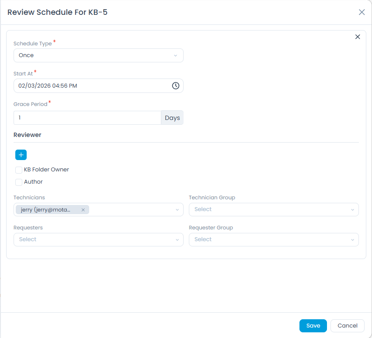The height and width of the screenshot is (338, 372).
Task: Remove jerry tag from Technicians field
Action: pos(83,210)
